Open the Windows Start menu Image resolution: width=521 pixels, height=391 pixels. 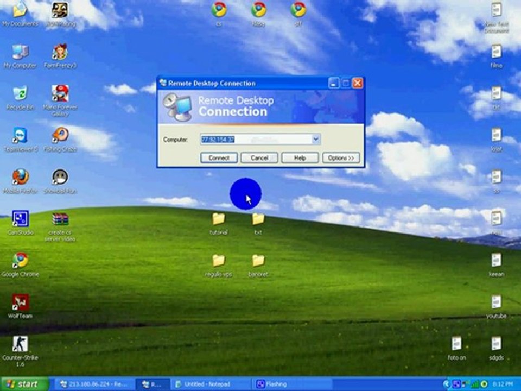[x=24, y=384]
